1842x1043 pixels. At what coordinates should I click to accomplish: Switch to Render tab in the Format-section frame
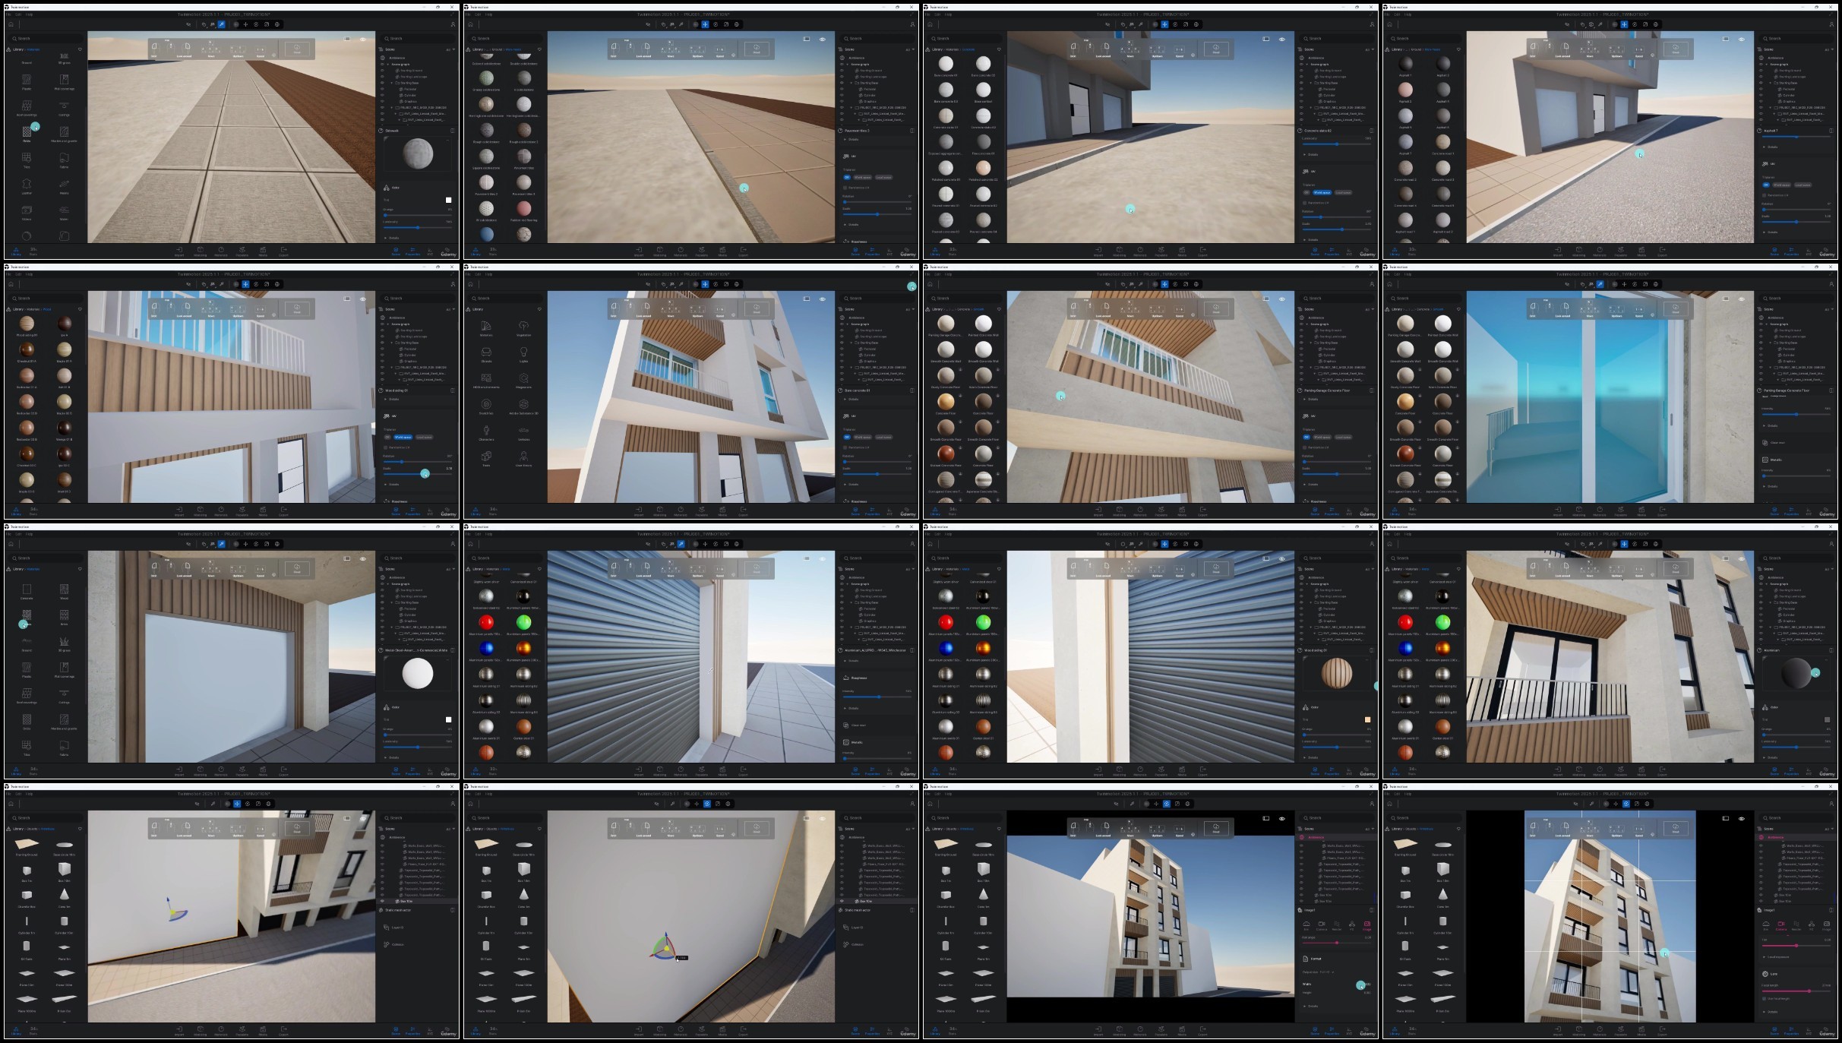[1337, 925]
